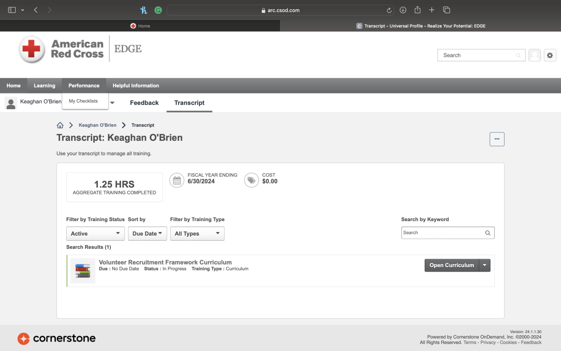Click the Cornerstone logo in the footer

coord(57,338)
